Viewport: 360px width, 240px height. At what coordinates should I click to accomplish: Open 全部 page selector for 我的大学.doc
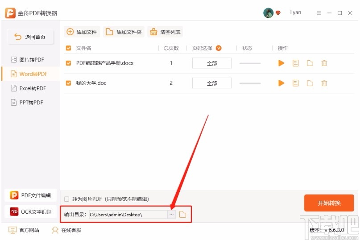[x=212, y=83]
